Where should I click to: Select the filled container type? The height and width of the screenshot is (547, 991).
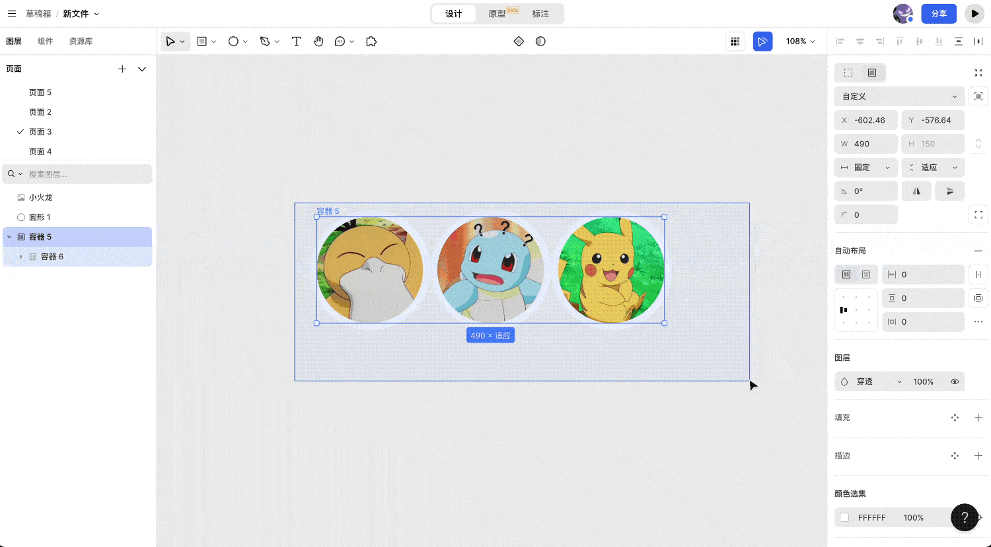point(872,73)
